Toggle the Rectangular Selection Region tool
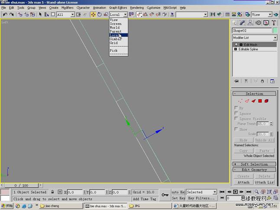Viewport: 280px width, 210px height. point(53,14)
